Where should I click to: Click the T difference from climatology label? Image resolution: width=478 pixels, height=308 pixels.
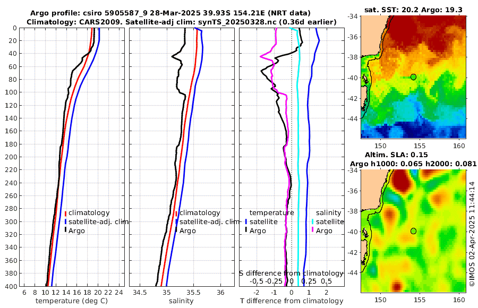tap(292, 301)
